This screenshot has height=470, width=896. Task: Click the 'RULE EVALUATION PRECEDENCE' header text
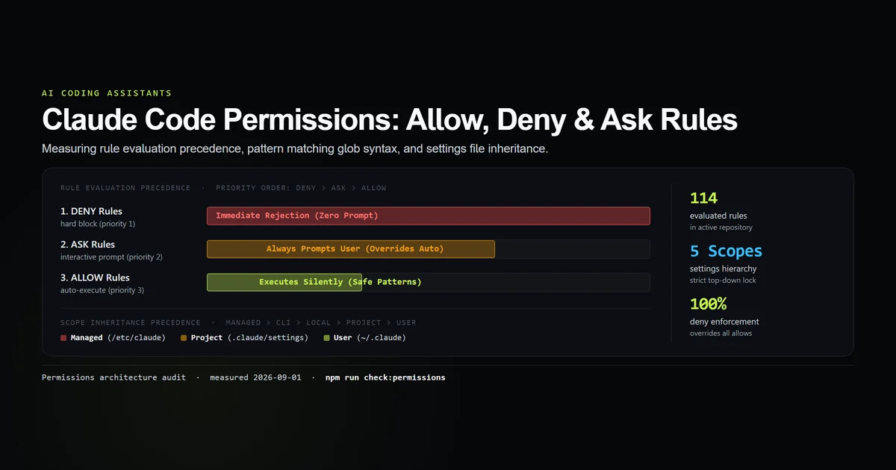[125, 188]
